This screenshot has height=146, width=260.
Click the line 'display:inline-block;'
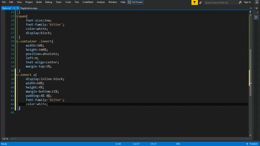(x=45, y=79)
